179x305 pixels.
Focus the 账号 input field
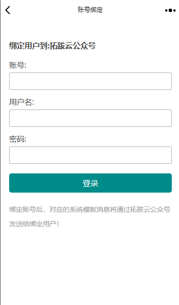click(90, 81)
